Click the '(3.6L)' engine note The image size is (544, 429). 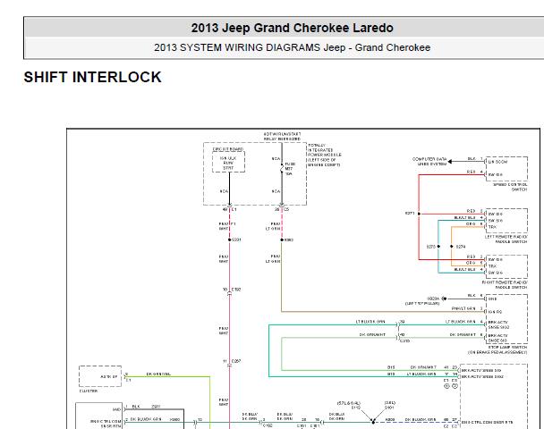389,403
